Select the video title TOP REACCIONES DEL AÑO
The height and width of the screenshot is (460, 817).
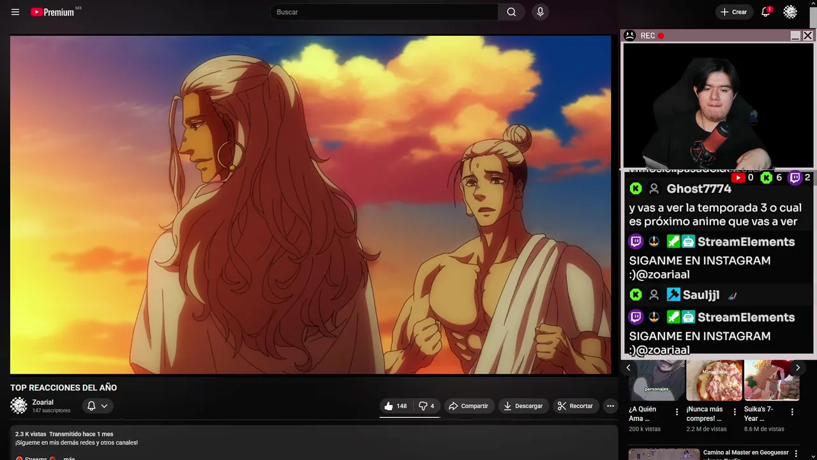63,388
